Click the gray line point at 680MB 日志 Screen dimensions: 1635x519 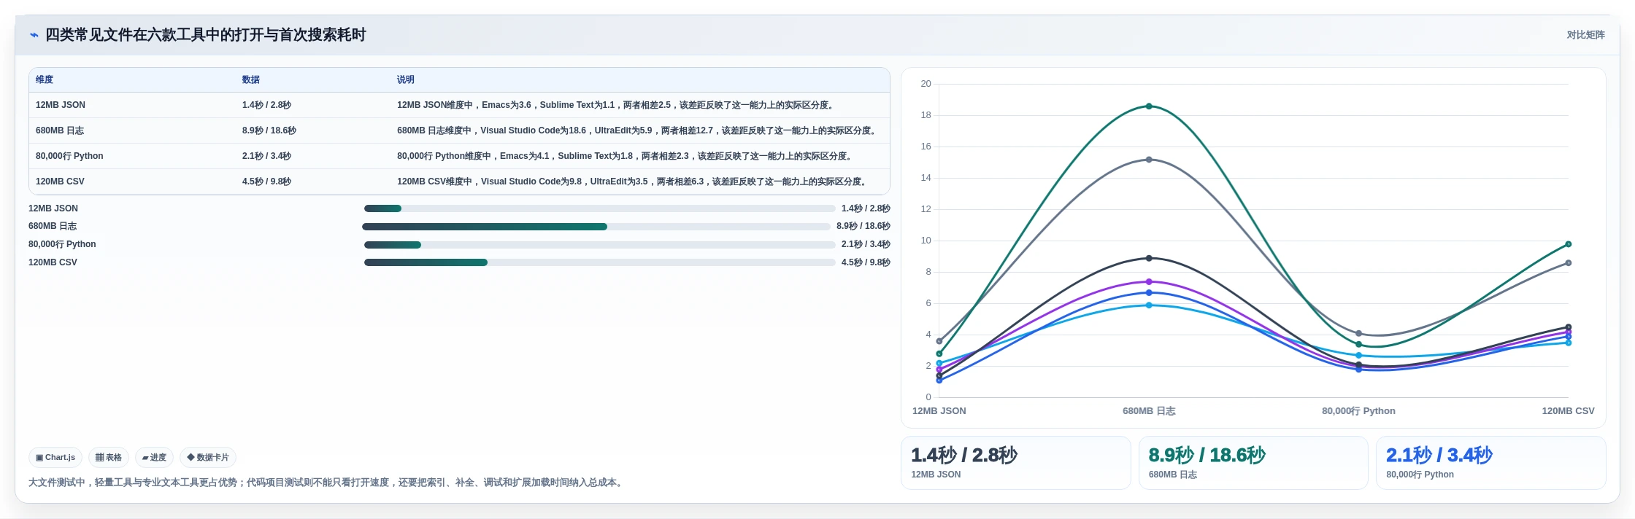pos(1149,160)
